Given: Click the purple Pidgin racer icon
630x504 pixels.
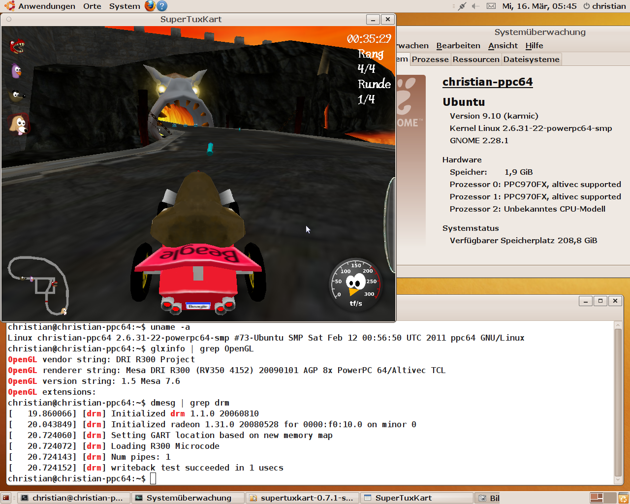Looking at the screenshot, I should 17,71.
